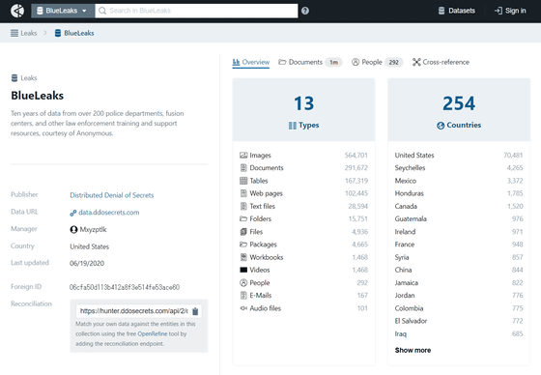Image resolution: width=541 pixels, height=375 pixels.
Task: Click the Documents type row icon
Action: click(x=243, y=168)
